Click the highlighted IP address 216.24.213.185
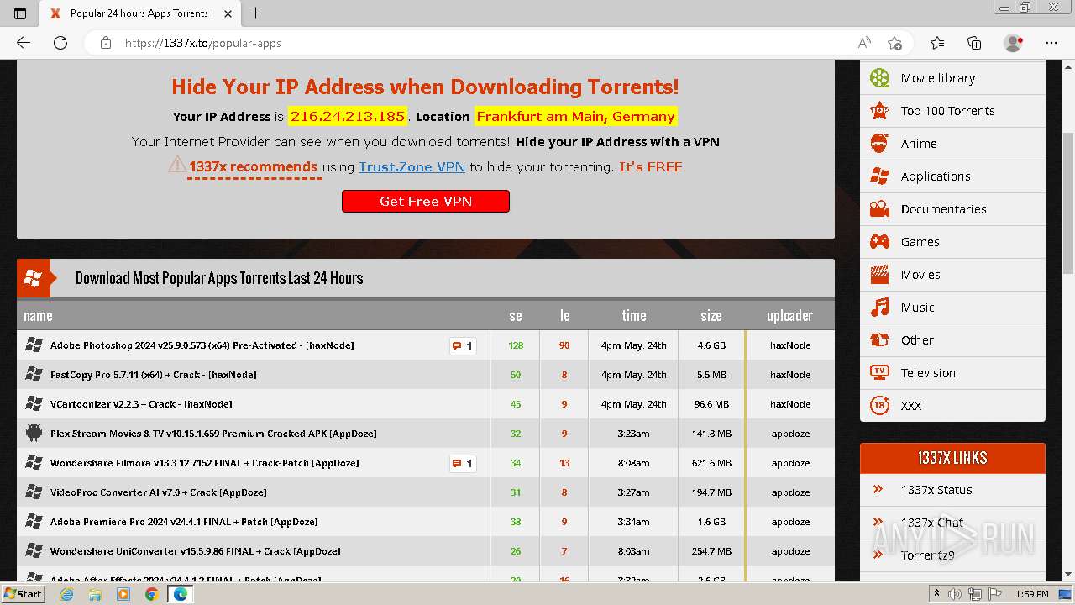 (x=348, y=116)
